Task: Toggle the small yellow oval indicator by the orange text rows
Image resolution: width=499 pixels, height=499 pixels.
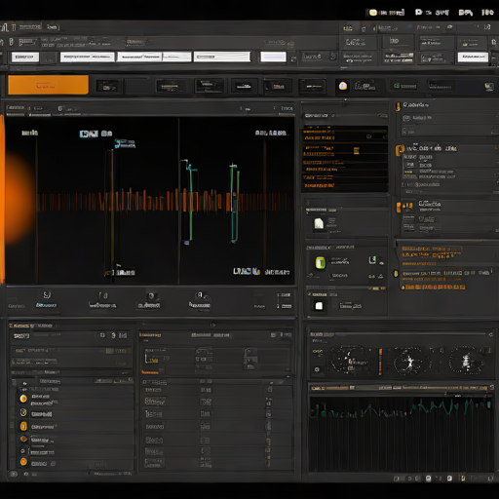Action: (x=396, y=274)
